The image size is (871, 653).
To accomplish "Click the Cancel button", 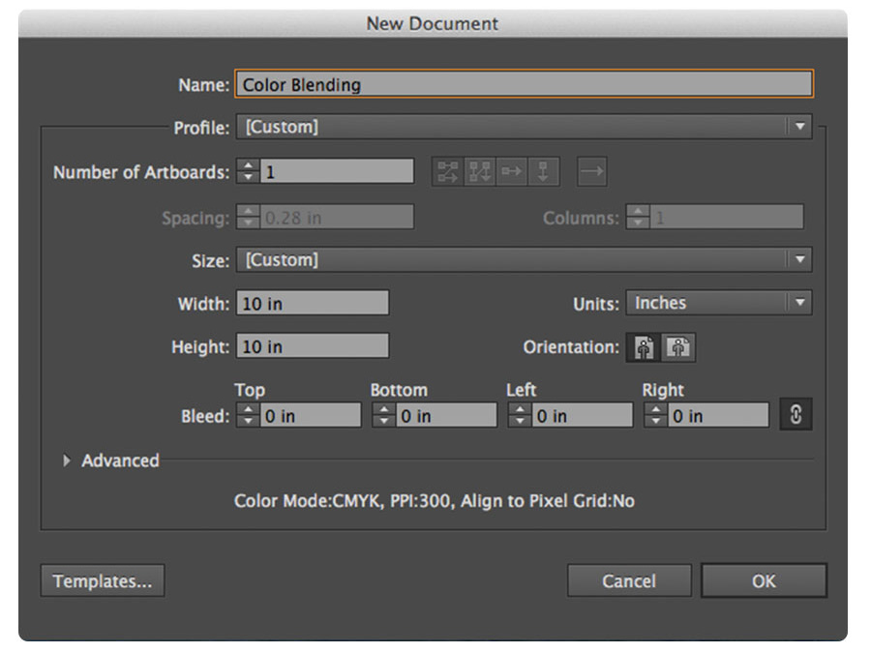I will point(629,580).
